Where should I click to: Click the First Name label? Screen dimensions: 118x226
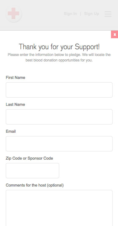pyautogui.click(x=16, y=78)
